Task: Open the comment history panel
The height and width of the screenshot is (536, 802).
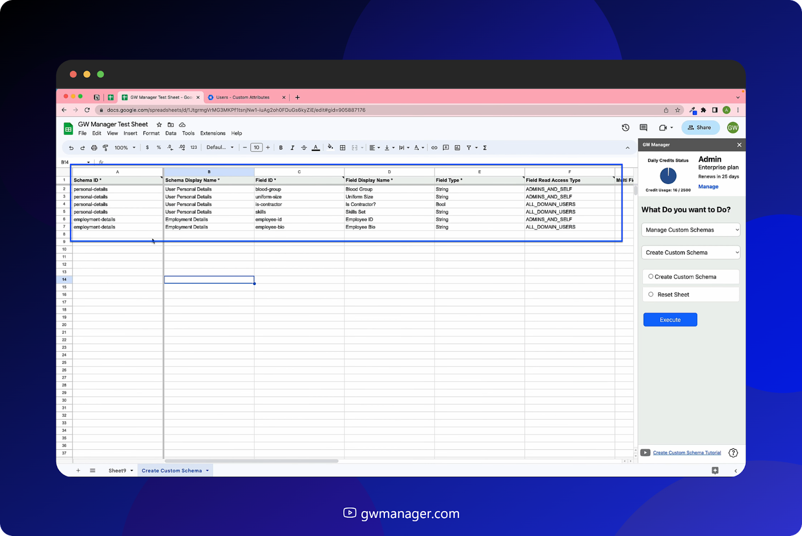Action: (643, 128)
